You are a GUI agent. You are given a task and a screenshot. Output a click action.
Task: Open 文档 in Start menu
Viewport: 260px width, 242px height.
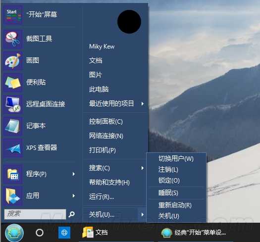tap(96, 60)
